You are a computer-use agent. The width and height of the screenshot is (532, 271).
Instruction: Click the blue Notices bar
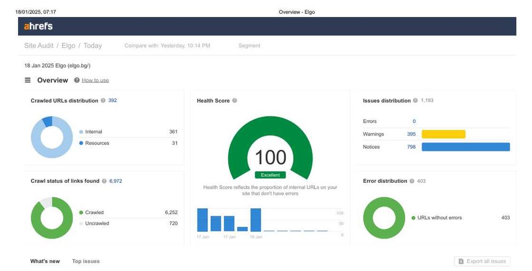point(466,147)
